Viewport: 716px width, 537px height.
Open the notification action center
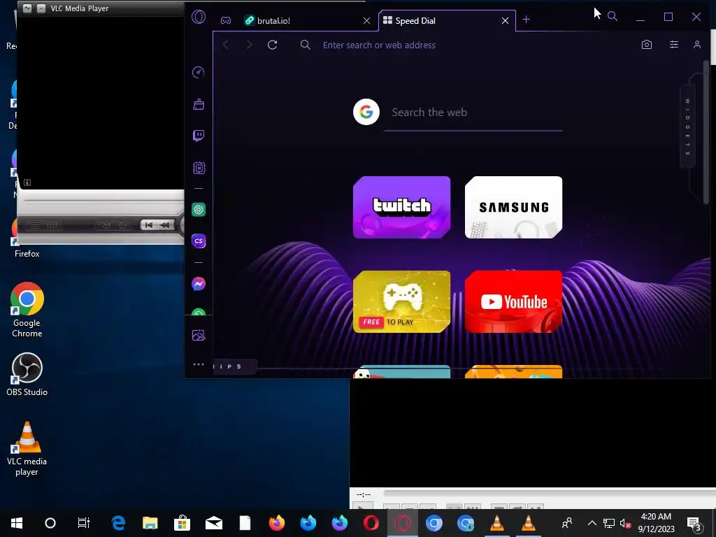(x=694, y=524)
